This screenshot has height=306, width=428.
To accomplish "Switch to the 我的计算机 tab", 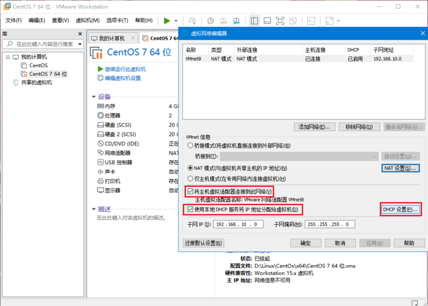I will [112, 39].
